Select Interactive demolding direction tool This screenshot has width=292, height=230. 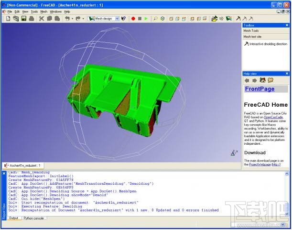click(x=266, y=44)
